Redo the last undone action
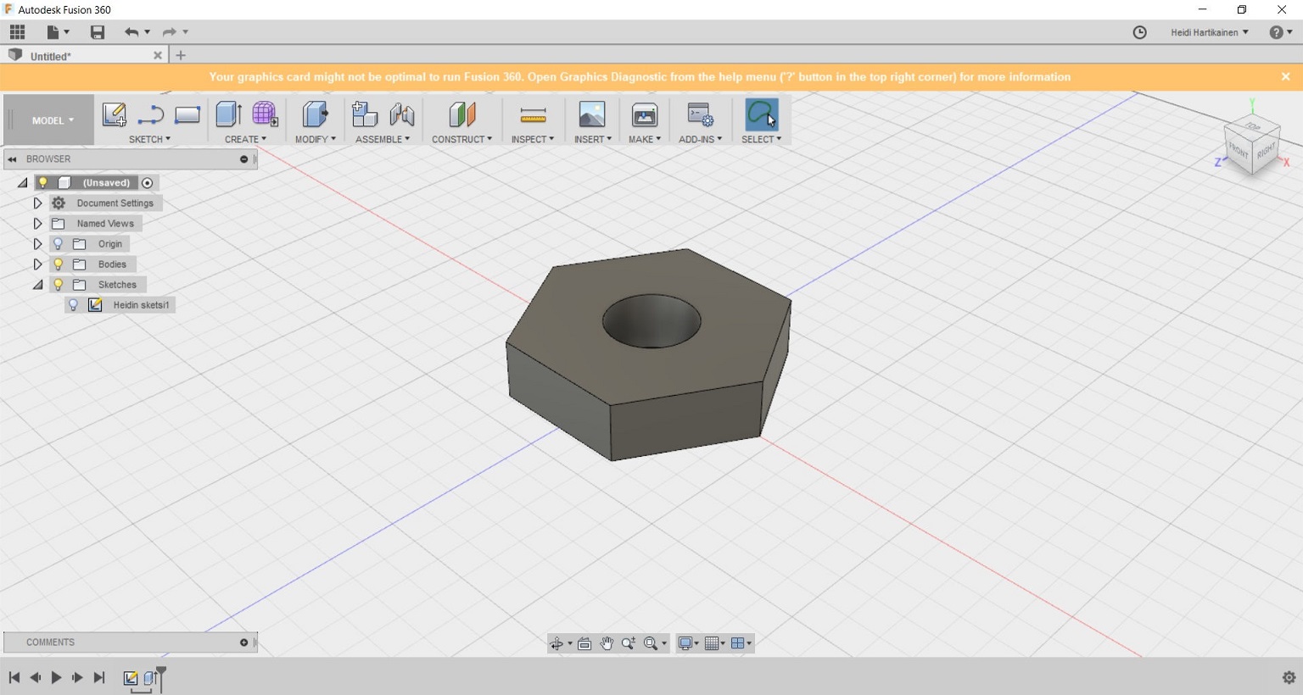This screenshot has width=1303, height=695. pos(170,32)
